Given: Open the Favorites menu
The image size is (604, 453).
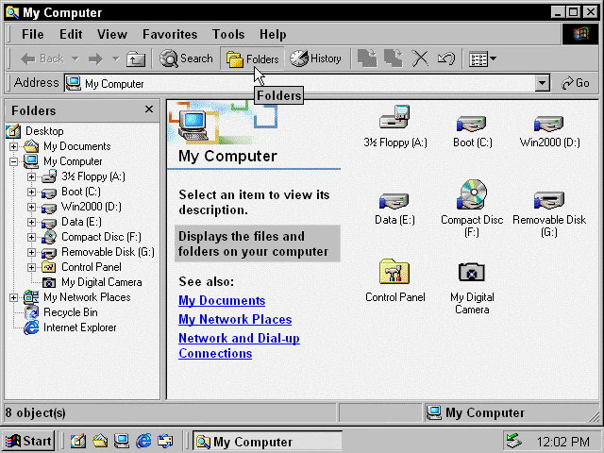Looking at the screenshot, I should coord(170,34).
